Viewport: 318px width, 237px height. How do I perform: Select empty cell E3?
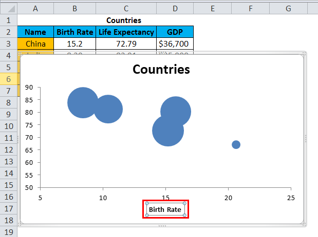(x=213, y=44)
